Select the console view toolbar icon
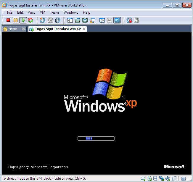The height and width of the screenshot is (182, 193). click(117, 20)
